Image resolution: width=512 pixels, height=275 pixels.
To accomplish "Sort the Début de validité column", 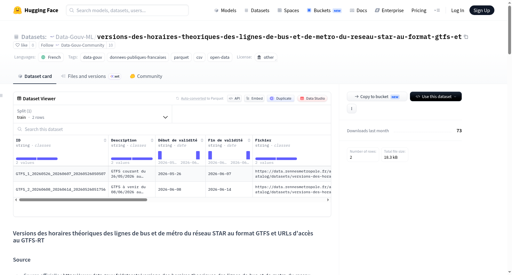I will pyautogui.click(x=202, y=140).
